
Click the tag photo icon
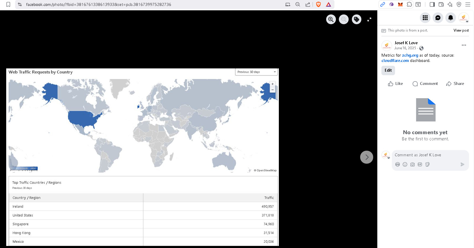(x=357, y=19)
